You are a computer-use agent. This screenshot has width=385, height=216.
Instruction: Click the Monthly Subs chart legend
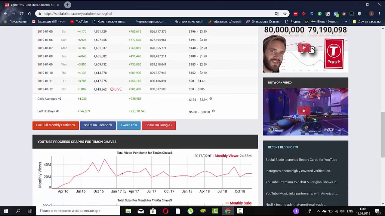click(238, 203)
